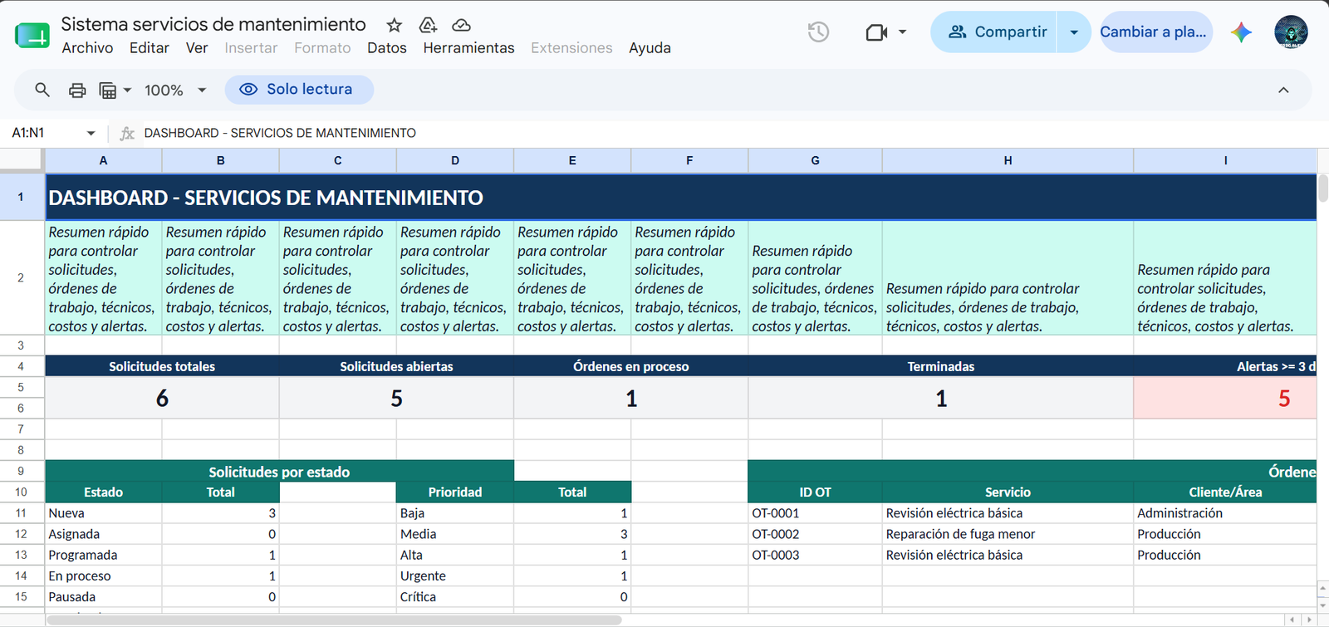
Task: Select the Órdenes en proceso header cell
Action: pos(631,366)
